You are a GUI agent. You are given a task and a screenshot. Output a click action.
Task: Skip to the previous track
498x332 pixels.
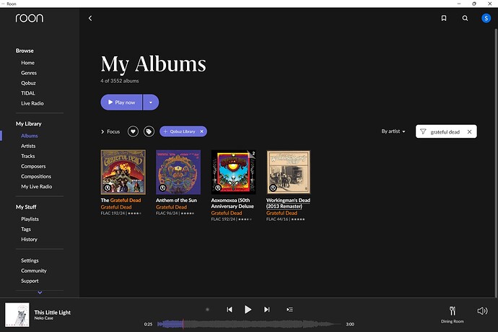coord(230,310)
